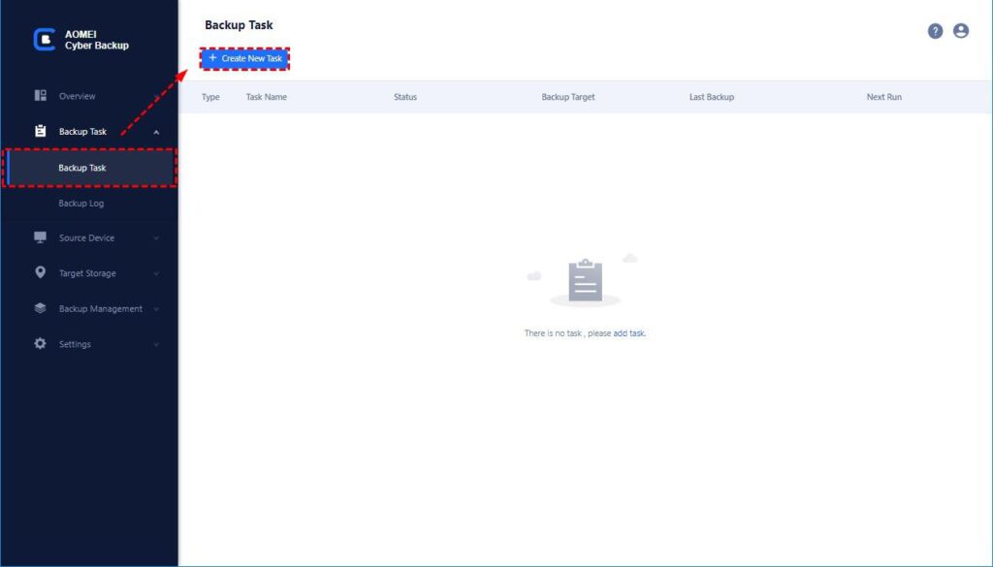The width and height of the screenshot is (993, 567).
Task: Click the Task Name column header
Action: [x=267, y=97]
